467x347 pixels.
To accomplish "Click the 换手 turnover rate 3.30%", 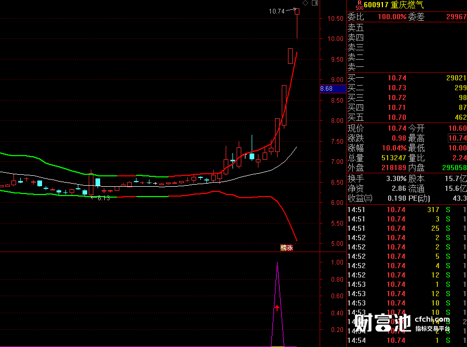I will [x=396, y=178].
